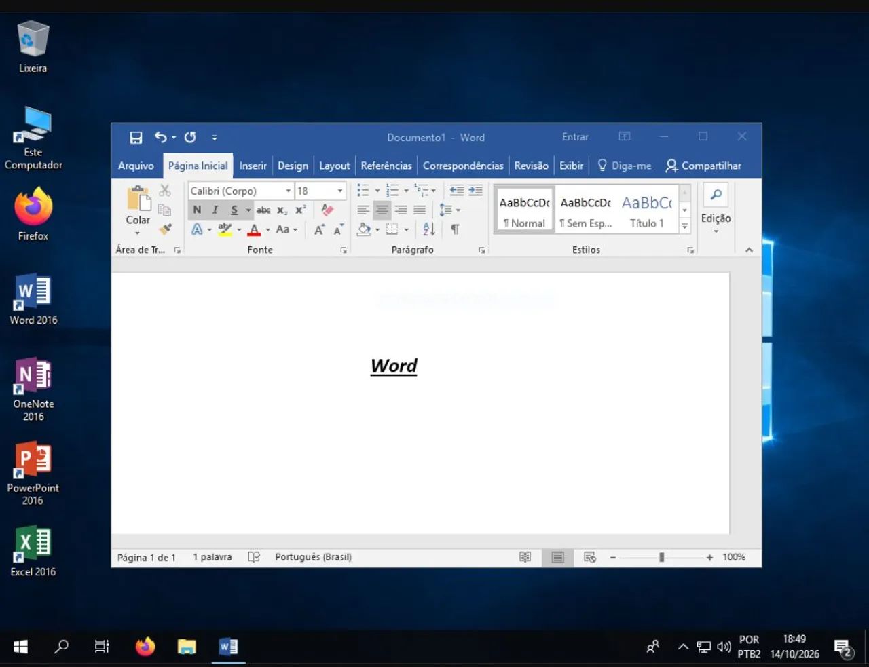
Task: Decrease font size with the smaller A
Action: [338, 230]
